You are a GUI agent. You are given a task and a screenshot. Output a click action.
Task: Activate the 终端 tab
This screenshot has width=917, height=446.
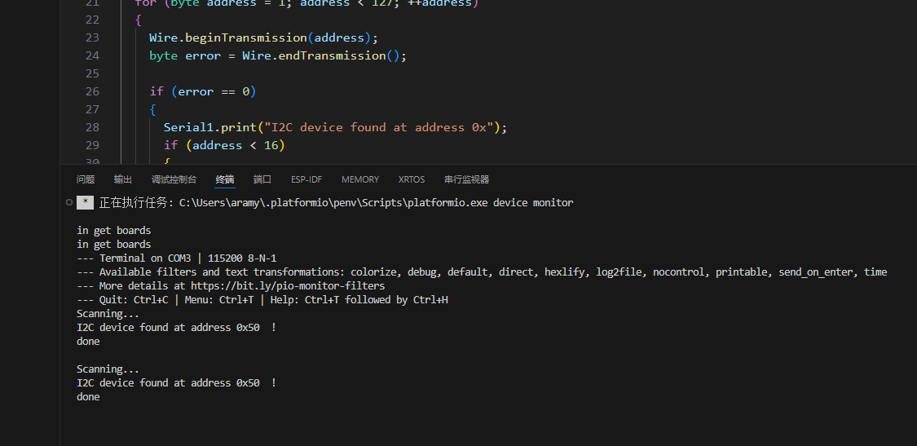pyautogui.click(x=225, y=179)
